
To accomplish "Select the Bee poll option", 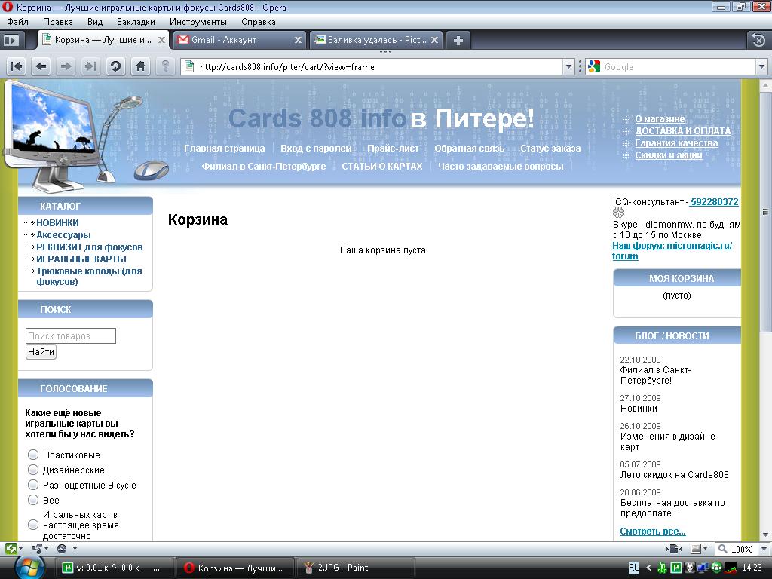I will click(x=33, y=500).
